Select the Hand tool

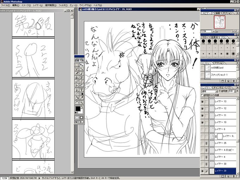click(77, 102)
